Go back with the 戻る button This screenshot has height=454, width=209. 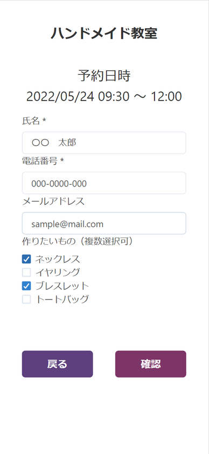(58, 364)
